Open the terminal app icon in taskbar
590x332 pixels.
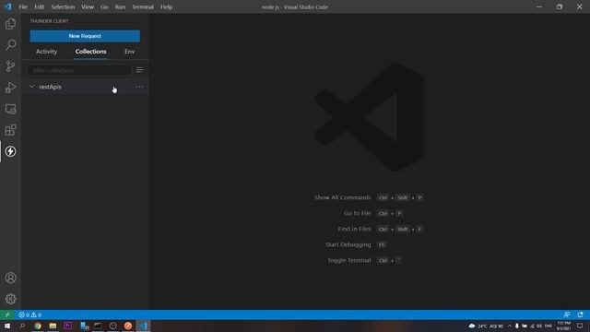[98, 326]
